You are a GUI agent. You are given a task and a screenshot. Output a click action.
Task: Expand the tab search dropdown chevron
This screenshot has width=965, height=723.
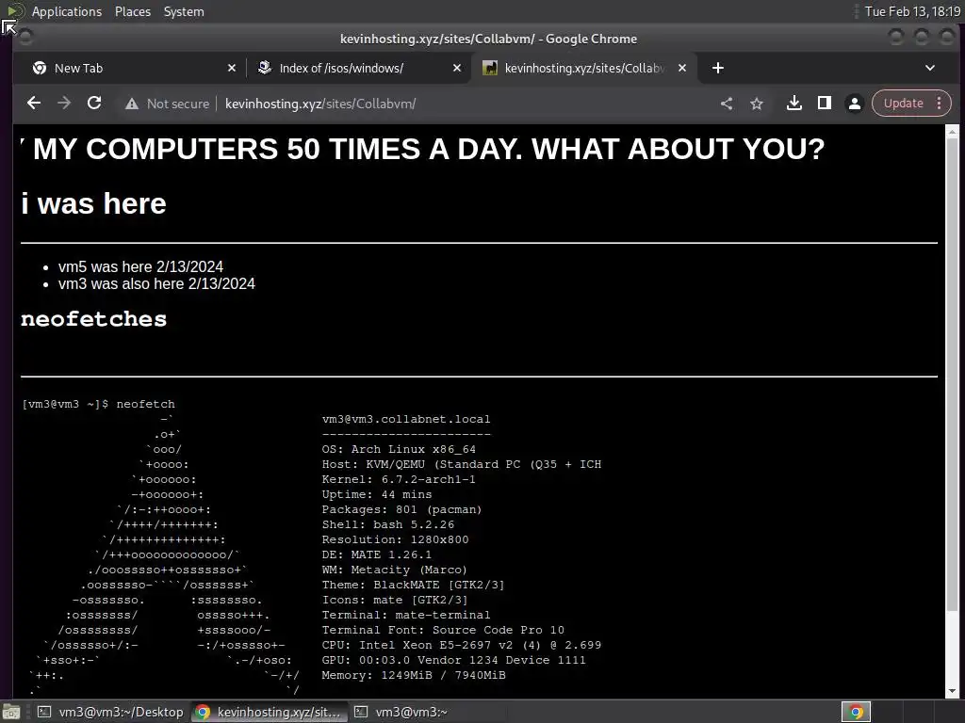[930, 68]
